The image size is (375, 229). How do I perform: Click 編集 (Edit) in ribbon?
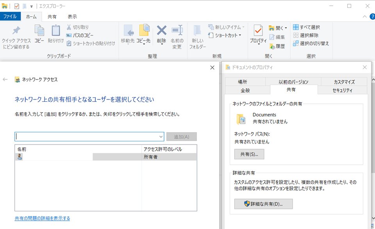[x=277, y=37]
